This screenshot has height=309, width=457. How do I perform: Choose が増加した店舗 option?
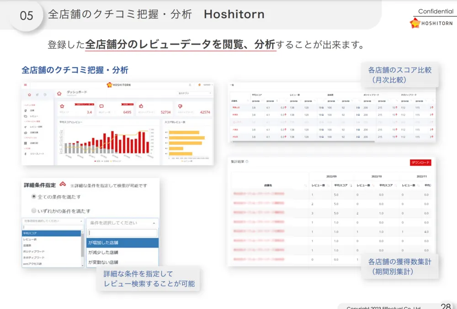click(122, 243)
